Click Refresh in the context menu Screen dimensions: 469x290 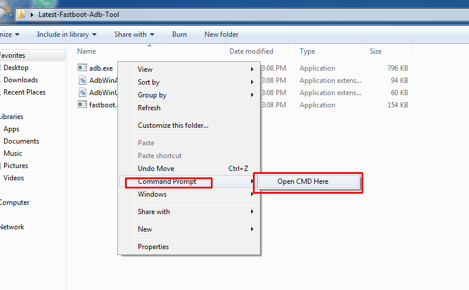pos(149,108)
